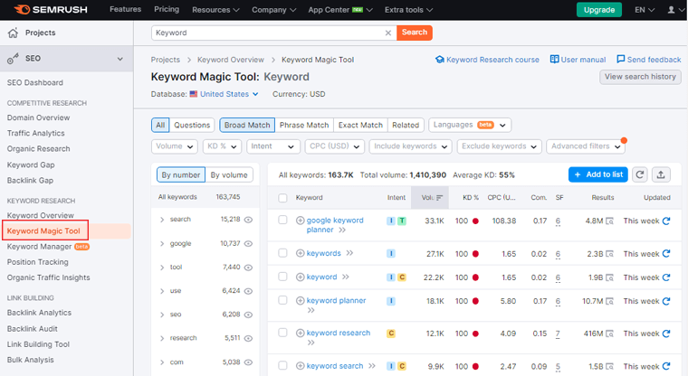This screenshot has width=688, height=376.
Task: Open Position Tracking in sidebar
Action: (38, 262)
